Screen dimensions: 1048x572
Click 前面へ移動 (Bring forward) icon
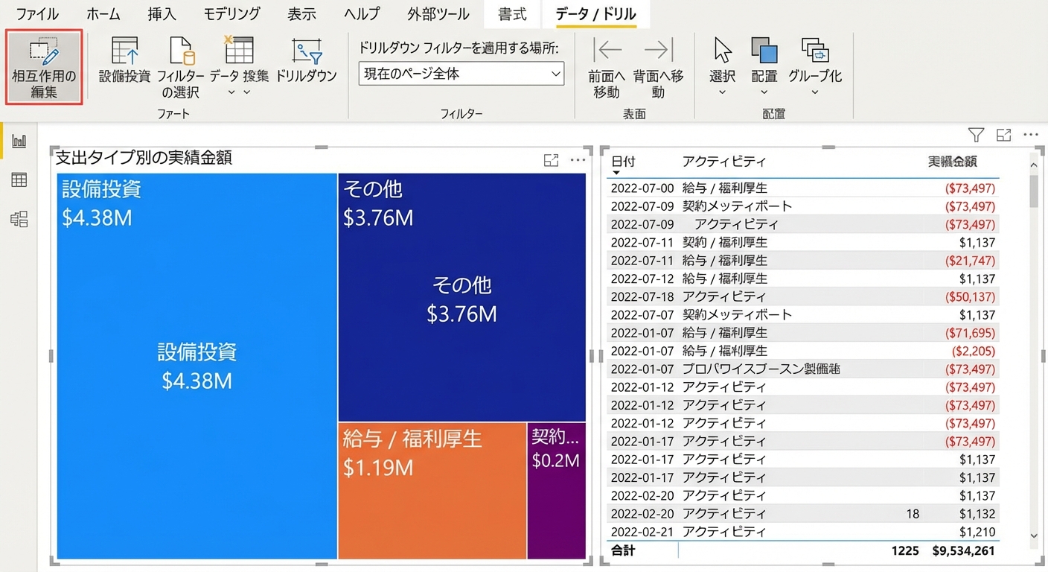[x=607, y=50]
